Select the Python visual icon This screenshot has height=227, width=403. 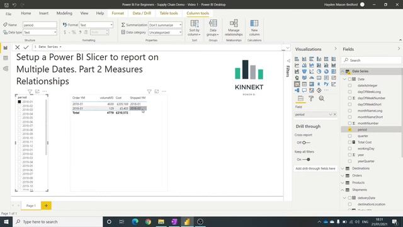pos(326,84)
